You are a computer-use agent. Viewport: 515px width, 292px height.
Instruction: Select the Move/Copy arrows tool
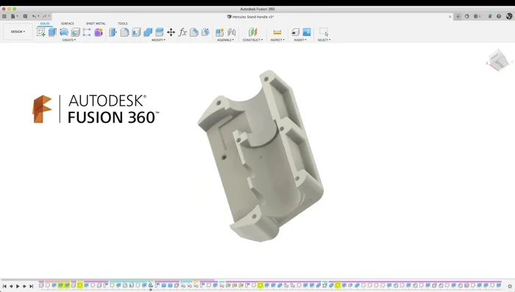[171, 32]
